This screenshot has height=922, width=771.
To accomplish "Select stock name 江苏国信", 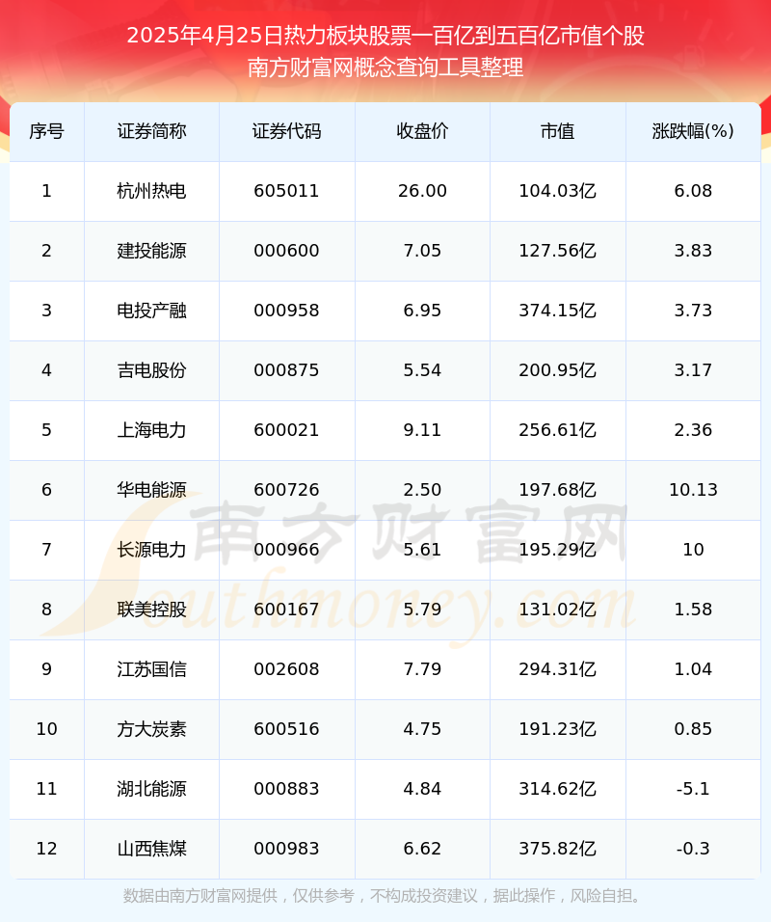I will pyautogui.click(x=151, y=669).
